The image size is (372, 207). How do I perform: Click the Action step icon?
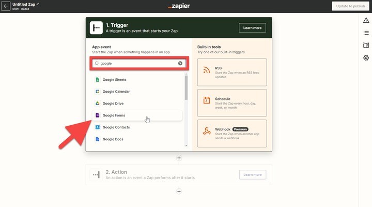[96, 175]
